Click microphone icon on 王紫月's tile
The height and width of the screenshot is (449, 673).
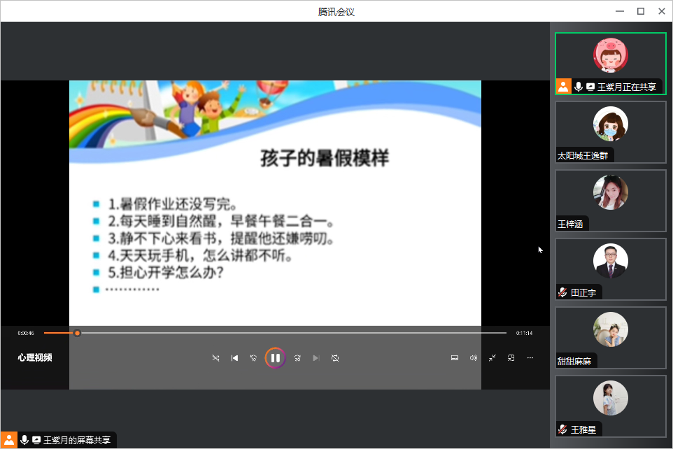point(578,87)
